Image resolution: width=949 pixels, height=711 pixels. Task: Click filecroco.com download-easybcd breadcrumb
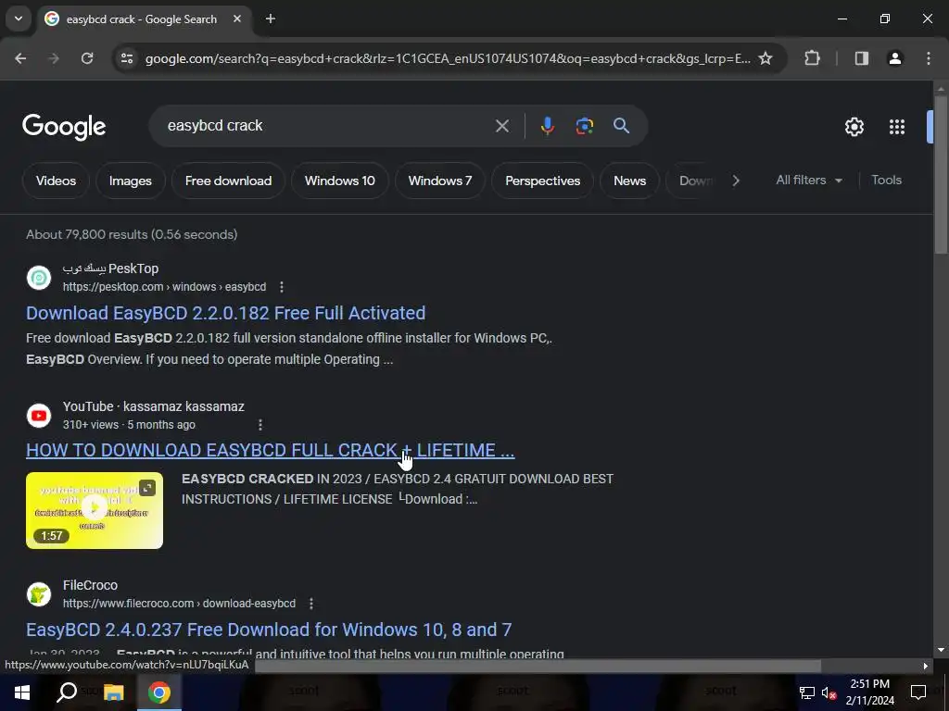[x=179, y=604]
